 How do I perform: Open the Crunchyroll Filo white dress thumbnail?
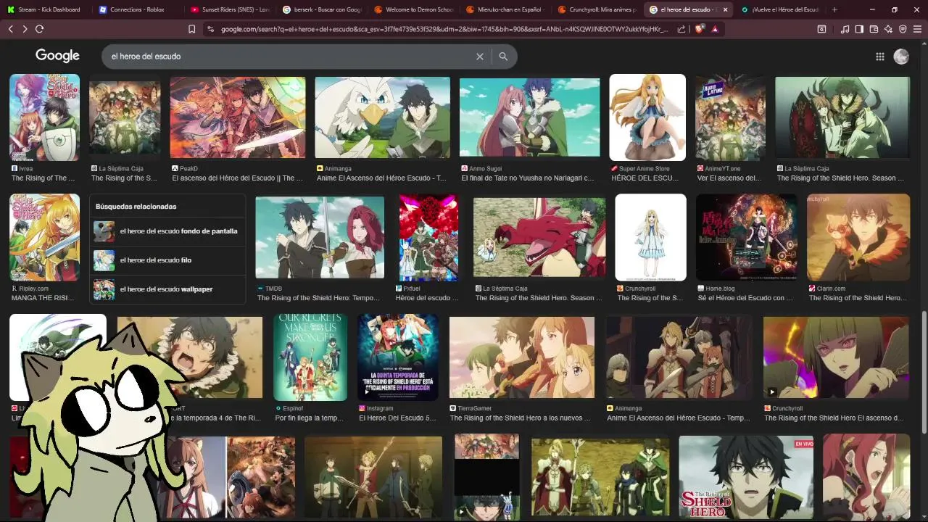pos(650,237)
